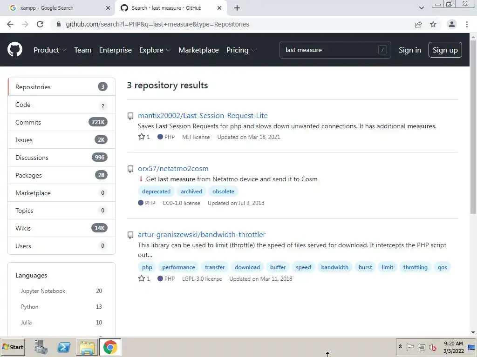
Task: Open Chrome three-dot menu
Action: 467,24
